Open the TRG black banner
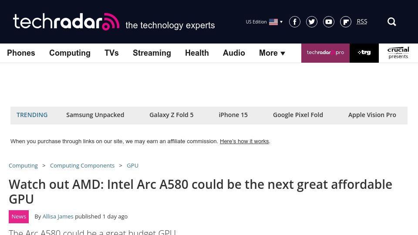 pyautogui.click(x=364, y=53)
